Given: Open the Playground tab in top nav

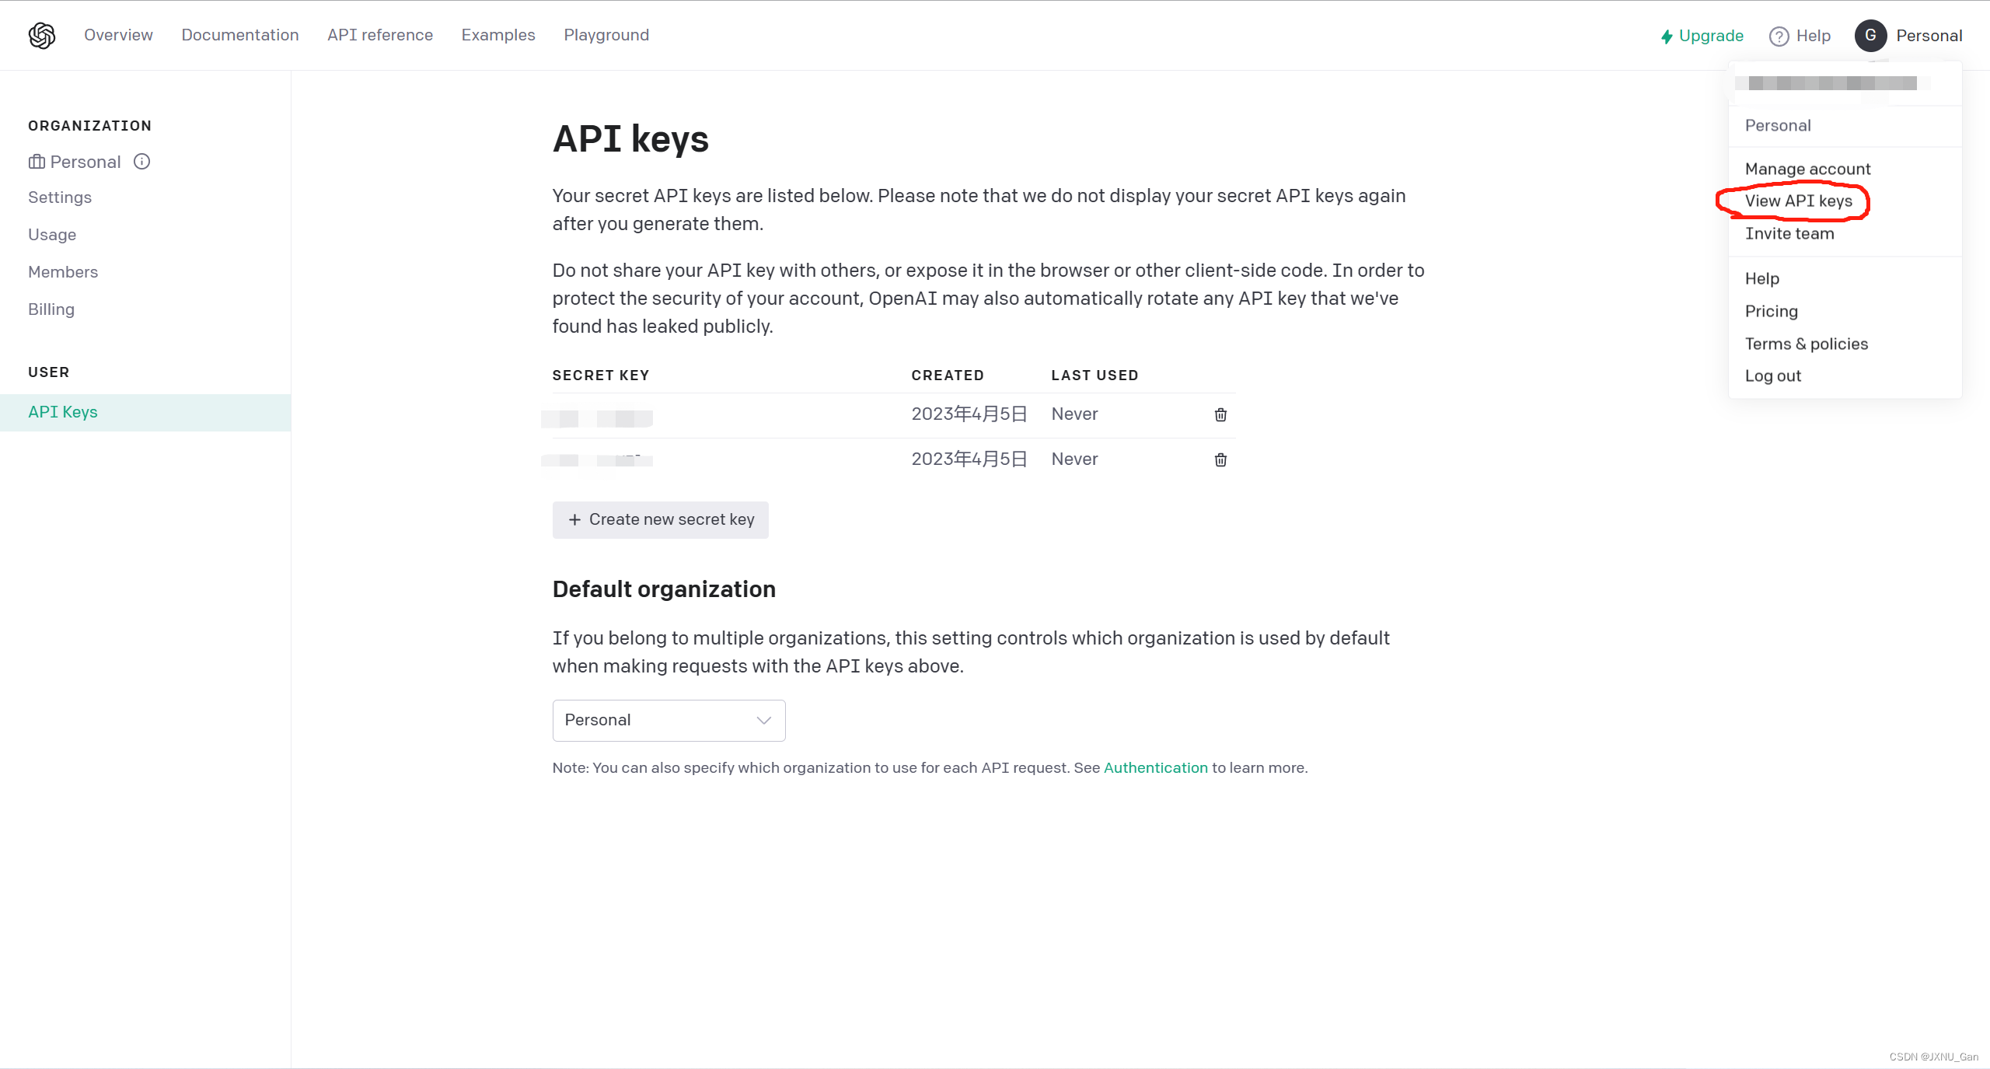Looking at the screenshot, I should coord(607,34).
